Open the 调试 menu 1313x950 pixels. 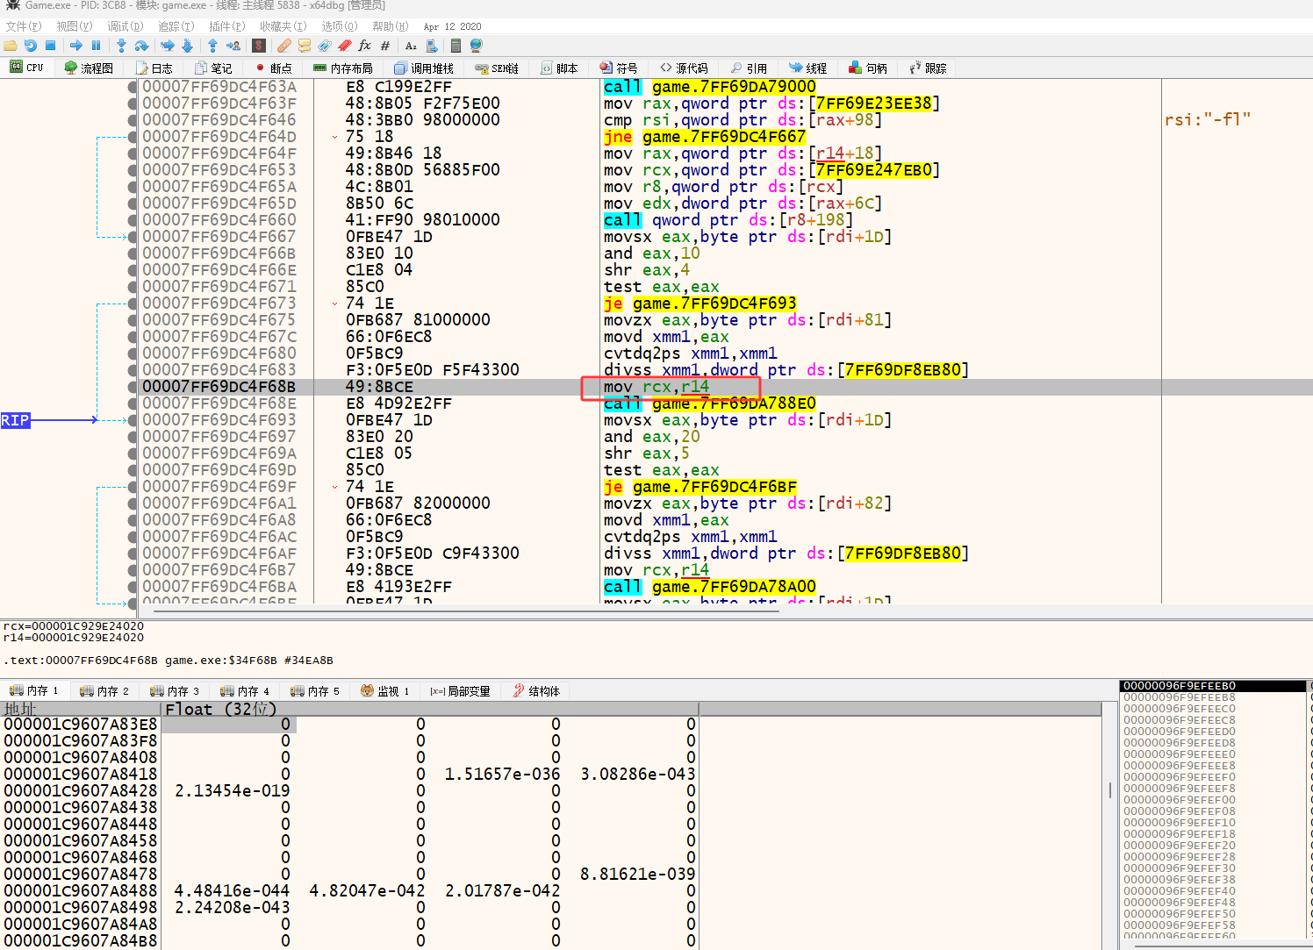[x=125, y=26]
